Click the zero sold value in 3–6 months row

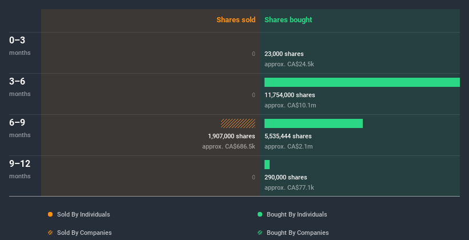tap(254, 95)
